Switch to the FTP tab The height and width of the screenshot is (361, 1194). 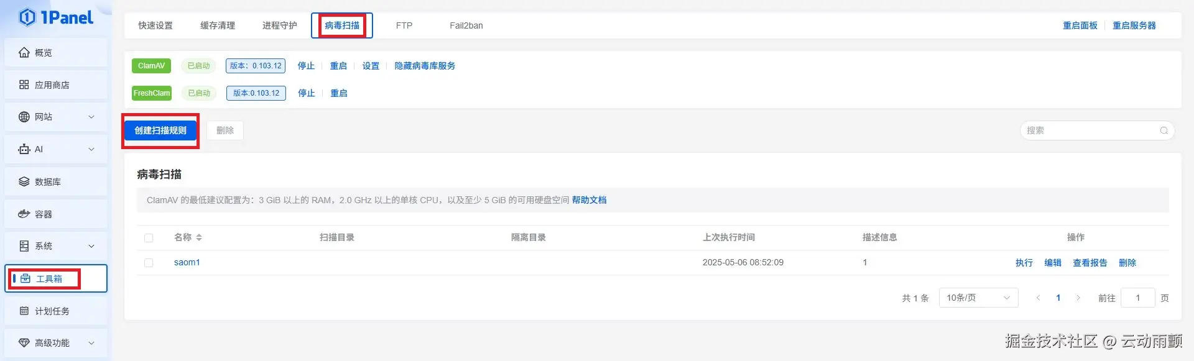tap(404, 25)
